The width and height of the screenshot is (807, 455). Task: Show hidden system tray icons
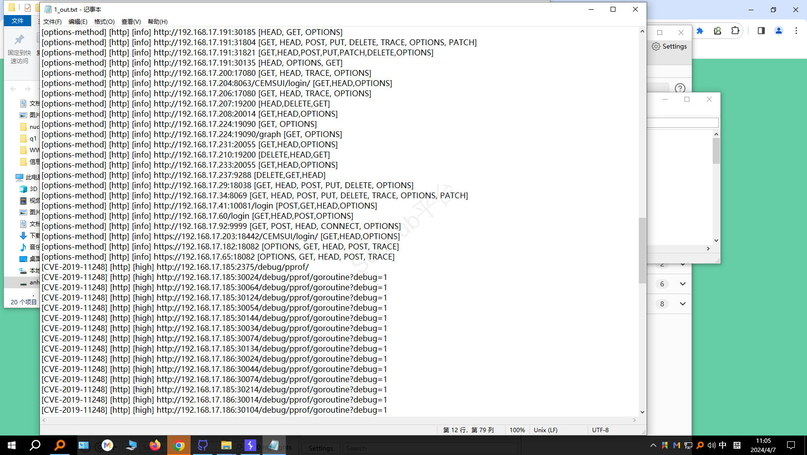[x=653, y=445]
